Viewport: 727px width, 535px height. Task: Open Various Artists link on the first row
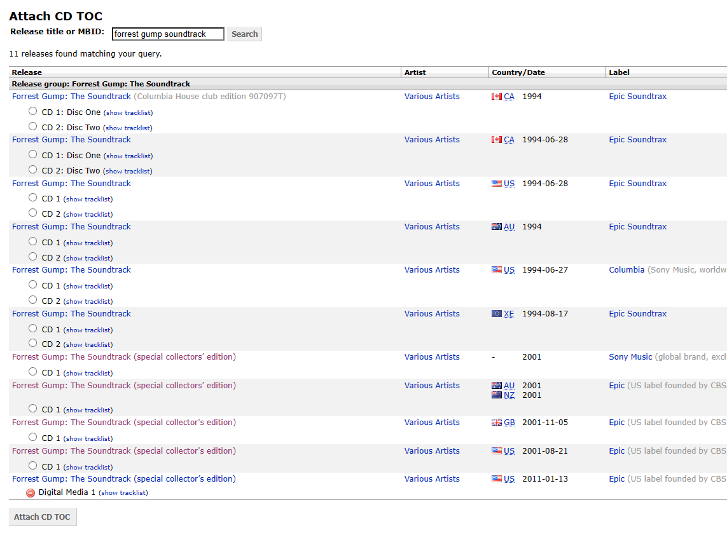click(432, 97)
